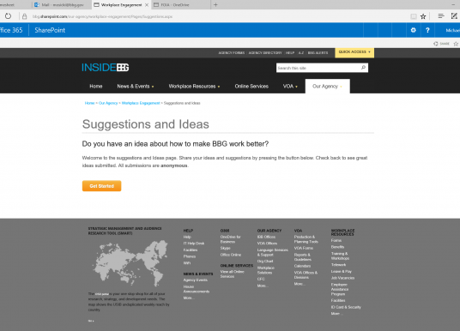The height and width of the screenshot is (331, 460).
Task: Click the orange Get Started button
Action: (101, 186)
